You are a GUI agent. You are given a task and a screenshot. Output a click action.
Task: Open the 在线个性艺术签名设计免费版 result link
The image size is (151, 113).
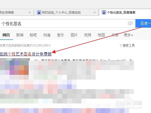26,54
